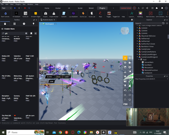Select the F3X new part plus tool
169x135 pixels.
[125, 76]
